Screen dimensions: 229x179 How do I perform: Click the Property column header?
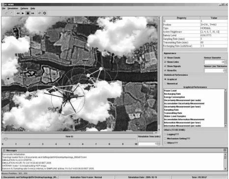tap(181, 18)
